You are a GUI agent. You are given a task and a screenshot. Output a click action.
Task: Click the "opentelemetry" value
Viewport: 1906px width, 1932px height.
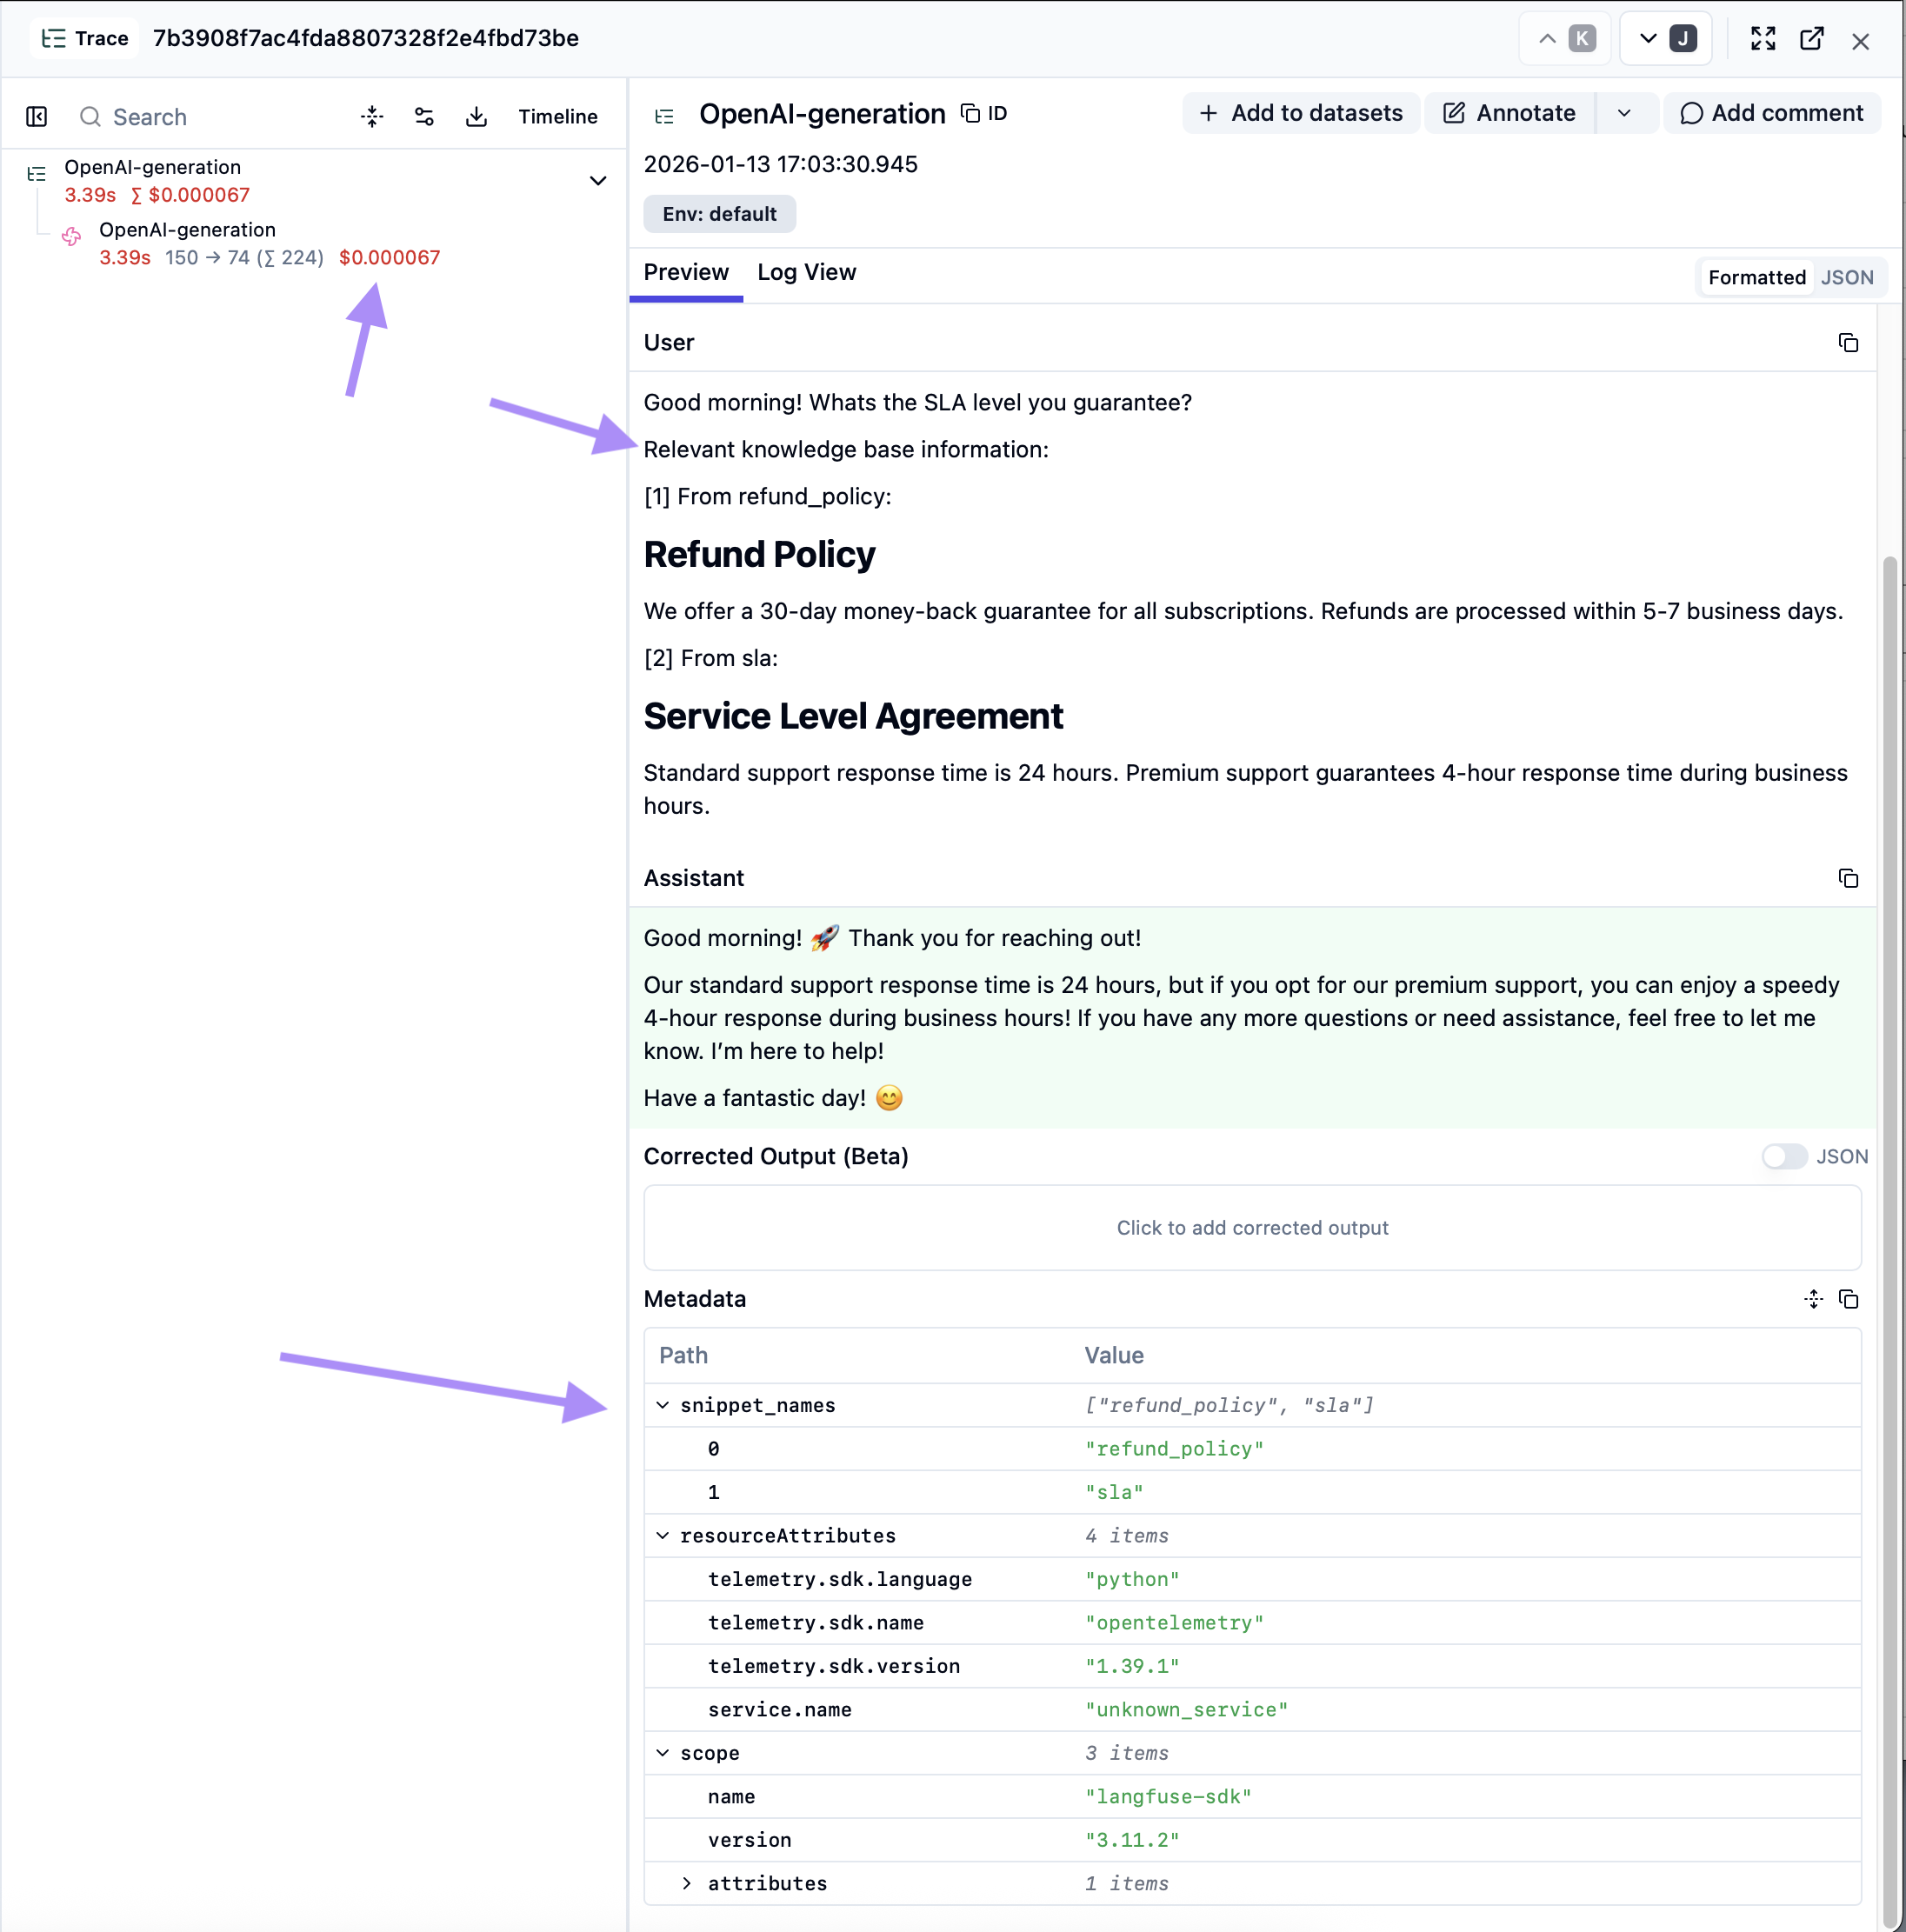point(1175,1622)
